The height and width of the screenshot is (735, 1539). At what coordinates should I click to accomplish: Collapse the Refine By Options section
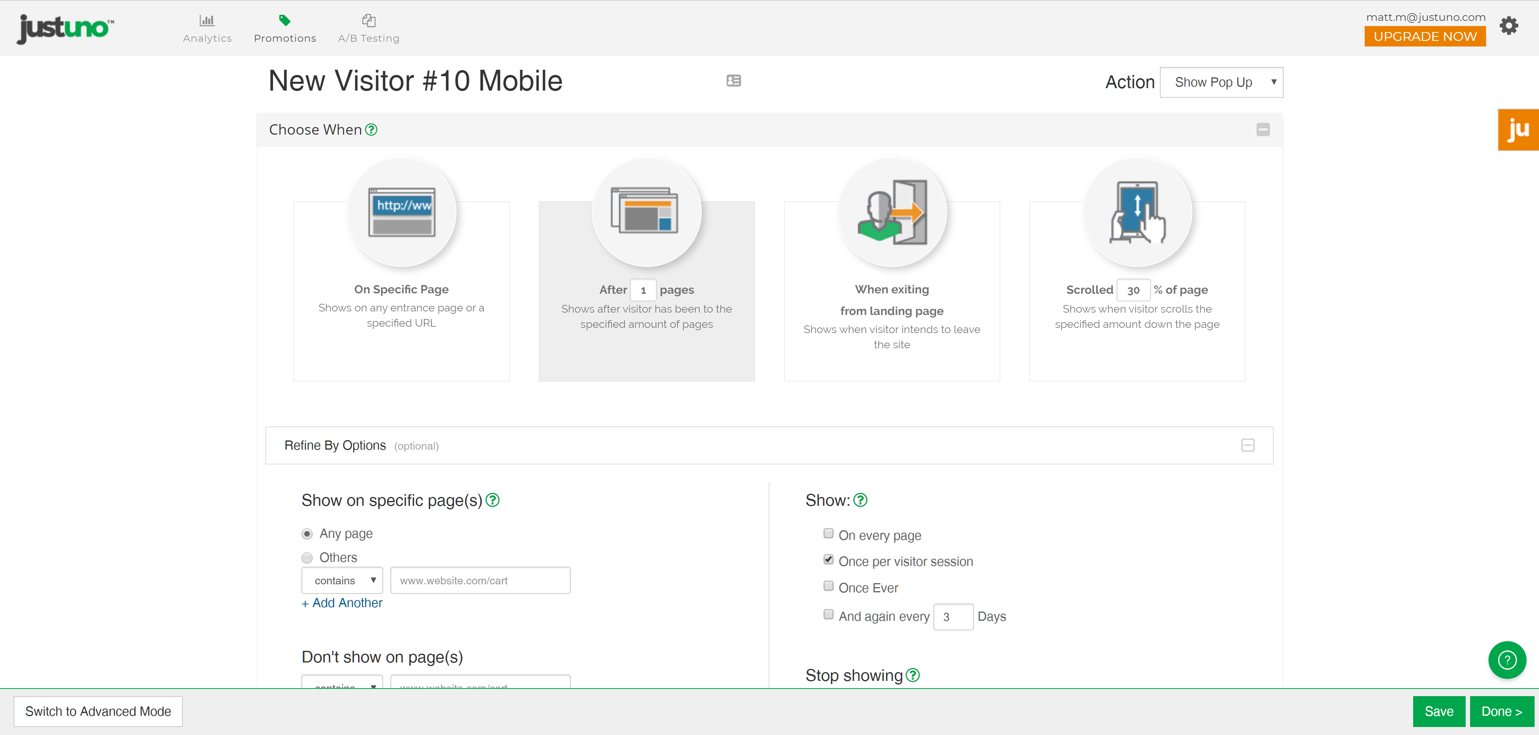pos(1248,445)
